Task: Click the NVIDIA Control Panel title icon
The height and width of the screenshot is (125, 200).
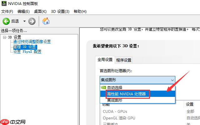Action: 4,3
